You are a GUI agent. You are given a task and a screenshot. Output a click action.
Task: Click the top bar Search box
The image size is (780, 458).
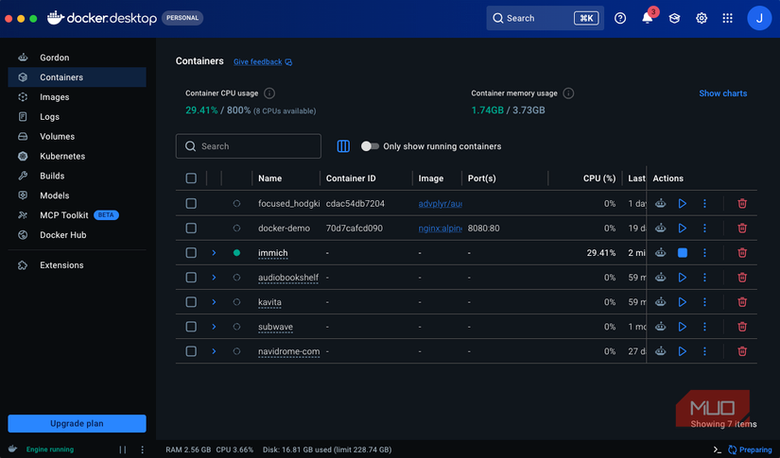[x=545, y=18]
